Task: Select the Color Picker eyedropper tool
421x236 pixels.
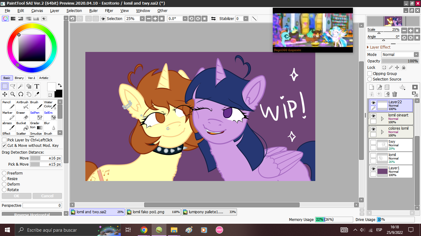Action: pos(37,94)
